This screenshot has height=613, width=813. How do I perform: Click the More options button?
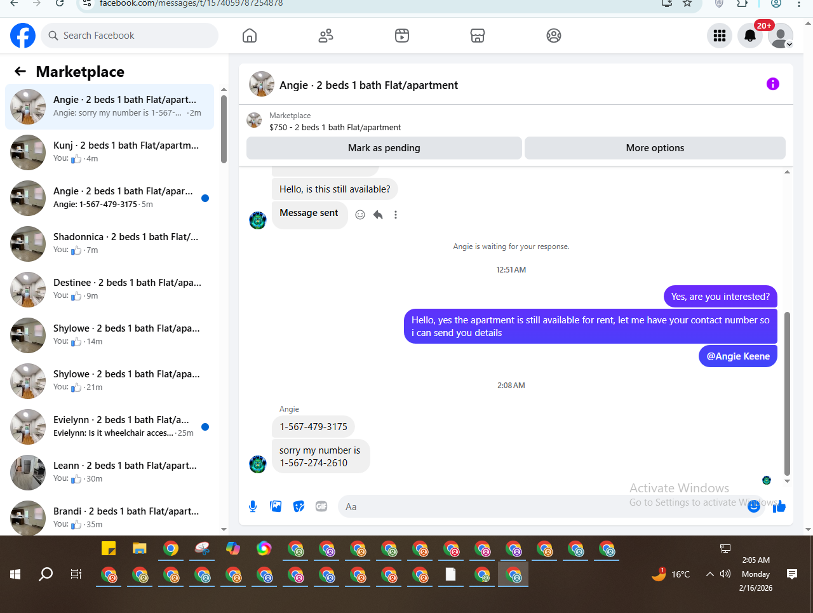coord(655,148)
